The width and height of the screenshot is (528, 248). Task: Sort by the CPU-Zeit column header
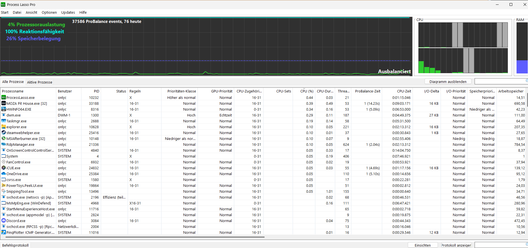coord(397,91)
